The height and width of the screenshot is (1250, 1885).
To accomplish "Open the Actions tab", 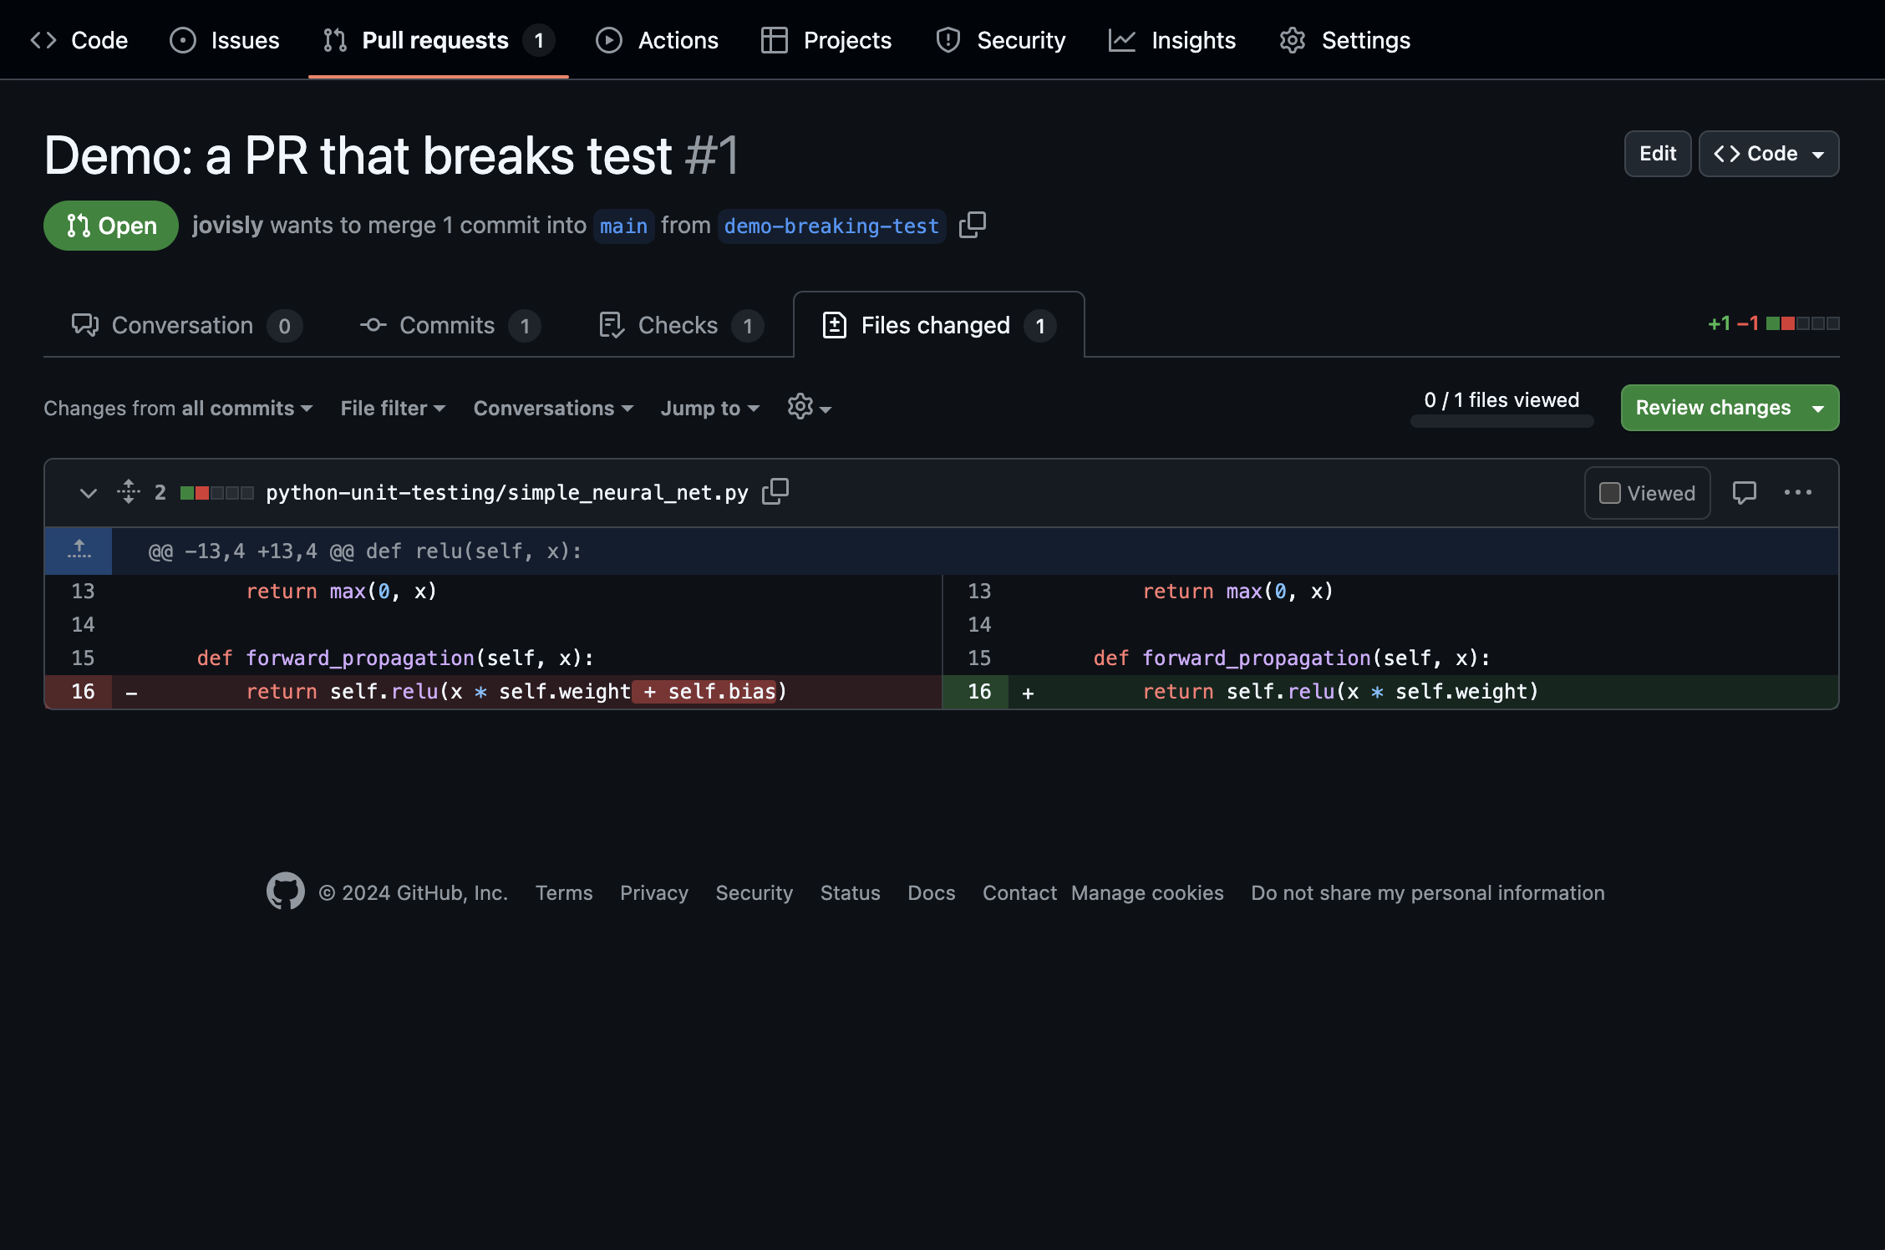I will (657, 40).
